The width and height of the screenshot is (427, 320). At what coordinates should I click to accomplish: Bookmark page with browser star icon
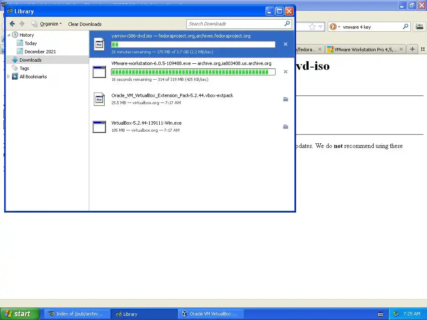coord(312,27)
